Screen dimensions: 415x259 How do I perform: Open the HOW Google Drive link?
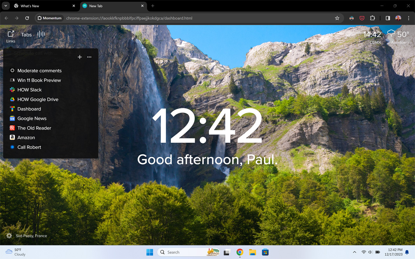(38, 100)
